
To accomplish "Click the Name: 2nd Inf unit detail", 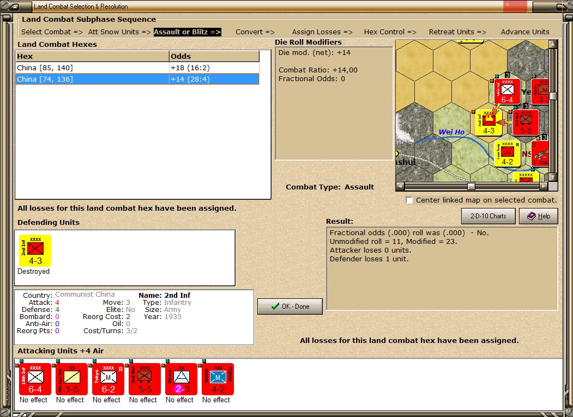I will coord(165,295).
